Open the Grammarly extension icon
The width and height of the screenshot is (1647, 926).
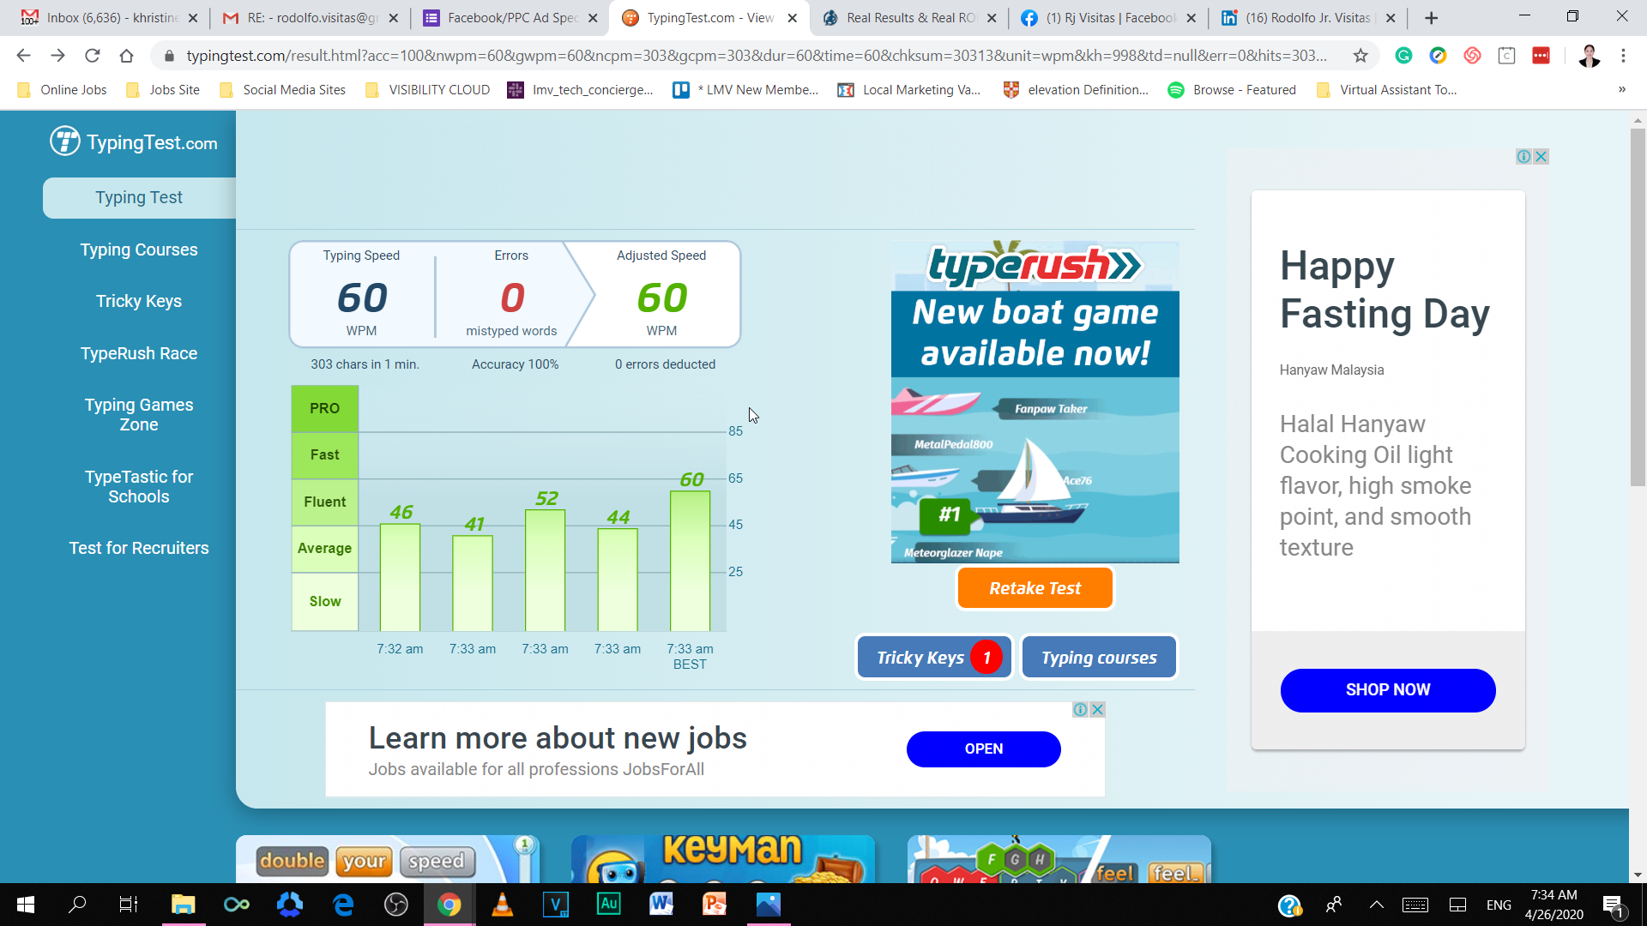(x=1404, y=56)
